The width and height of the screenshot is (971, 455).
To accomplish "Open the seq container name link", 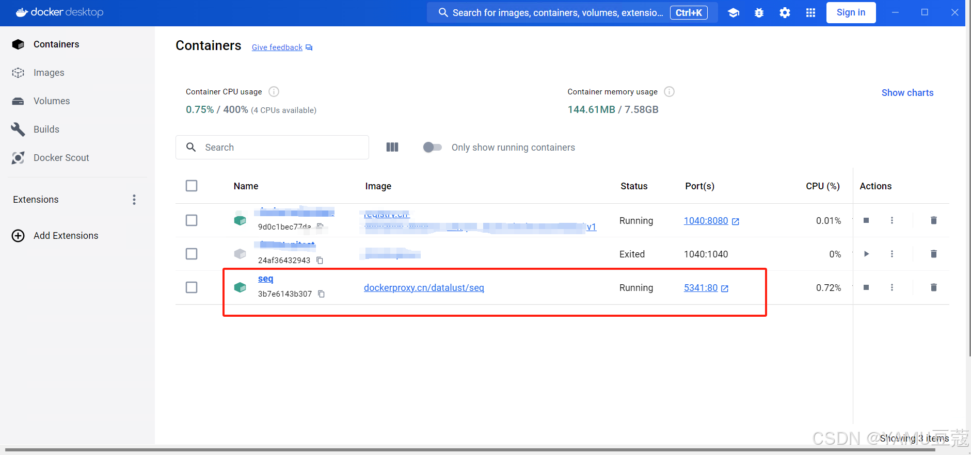I will [265, 279].
